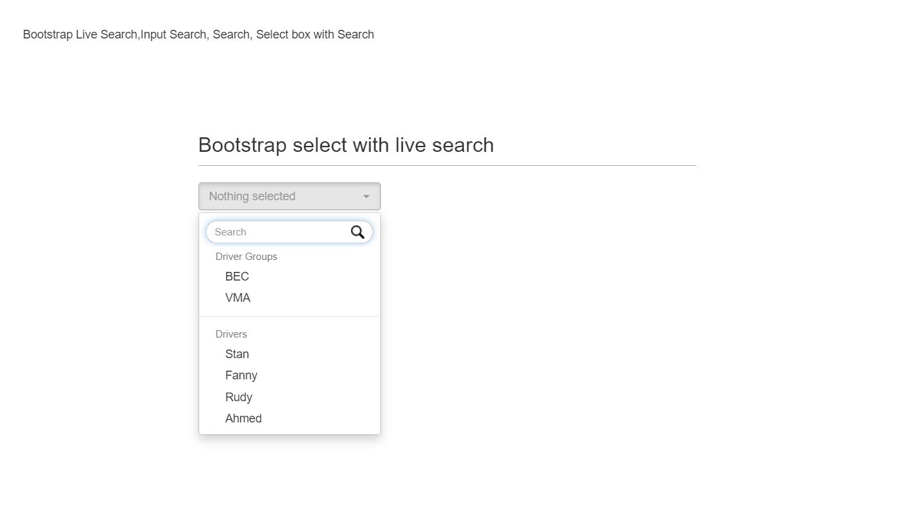Select Rudy from the Drivers list
Viewport: 912px width, 506px height.
[238, 397]
